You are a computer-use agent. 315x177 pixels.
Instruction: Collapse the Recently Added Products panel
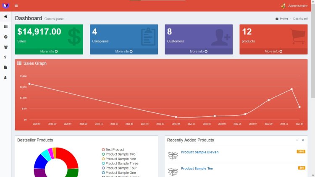(297, 140)
